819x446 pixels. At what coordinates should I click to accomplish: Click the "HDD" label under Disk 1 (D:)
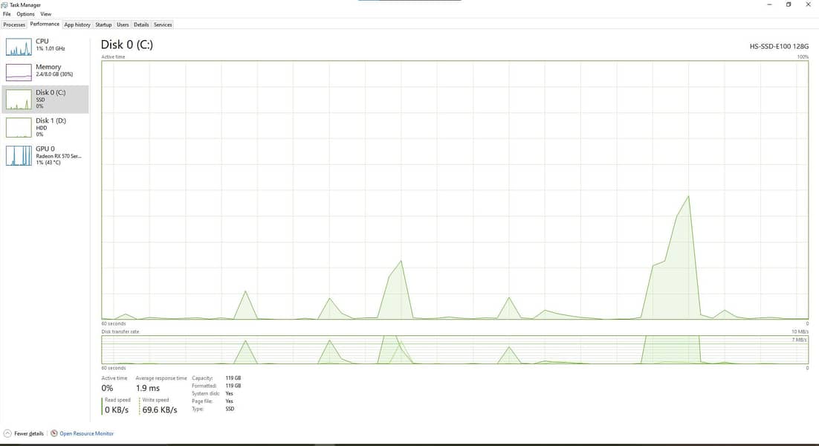point(42,128)
